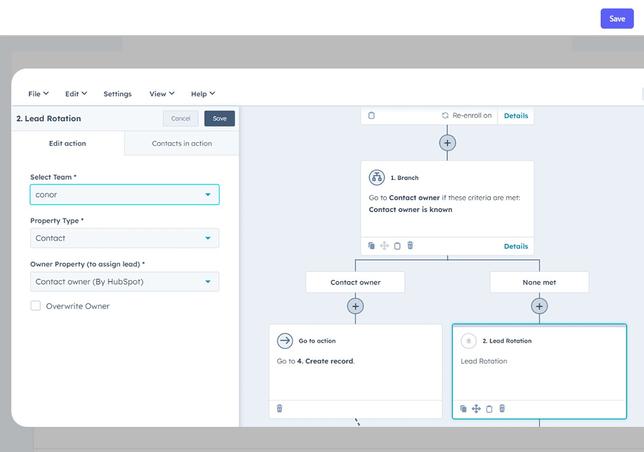
Task: Switch to Contacts in action tab
Action: click(182, 143)
